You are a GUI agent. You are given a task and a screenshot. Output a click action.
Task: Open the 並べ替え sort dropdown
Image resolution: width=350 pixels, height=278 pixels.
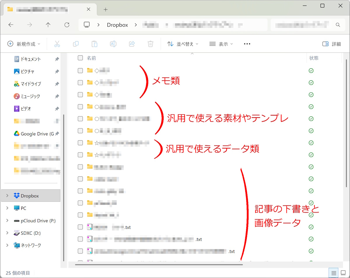(x=183, y=44)
